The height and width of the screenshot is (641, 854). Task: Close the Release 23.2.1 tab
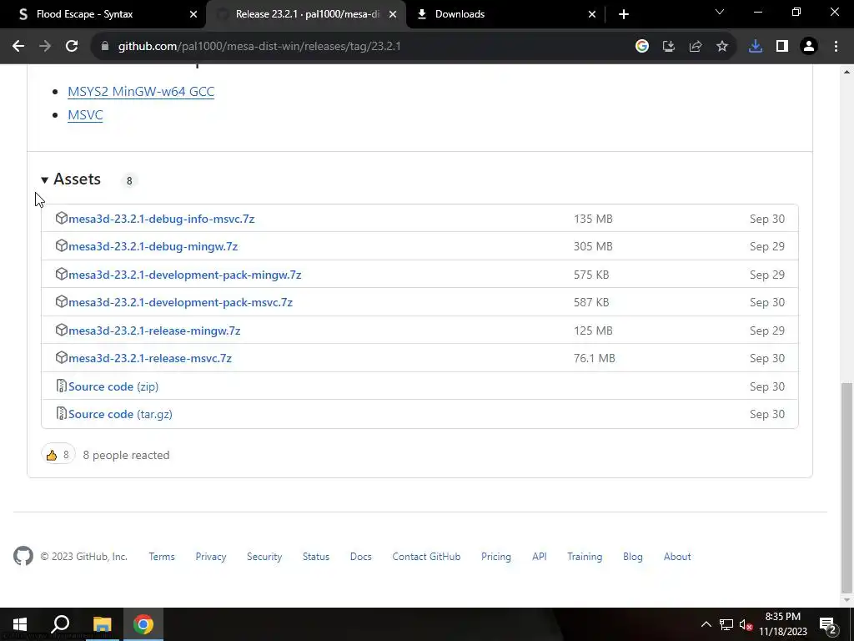click(x=393, y=14)
